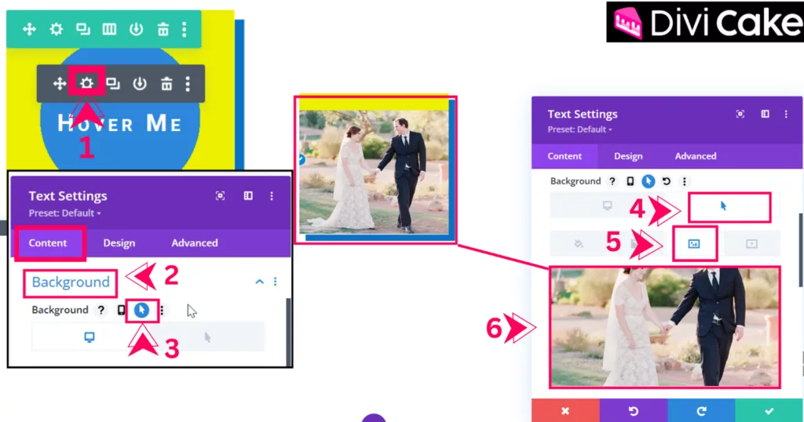Open Background section's three-dot menu, left panel
The width and height of the screenshot is (804, 422).
click(x=276, y=282)
